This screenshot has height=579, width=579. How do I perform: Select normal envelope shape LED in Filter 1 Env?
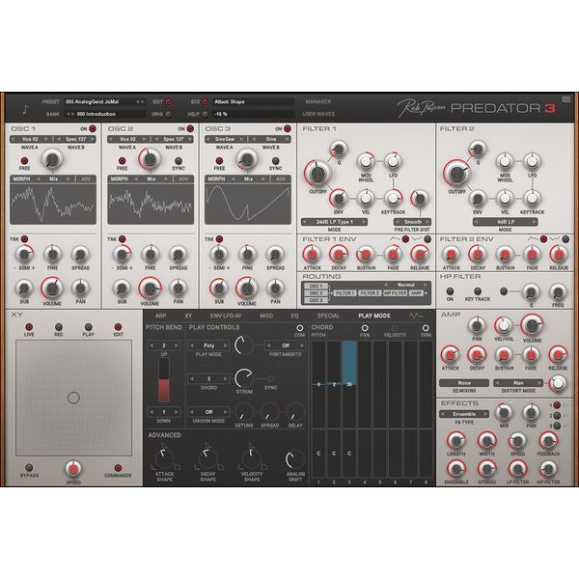[405, 239]
